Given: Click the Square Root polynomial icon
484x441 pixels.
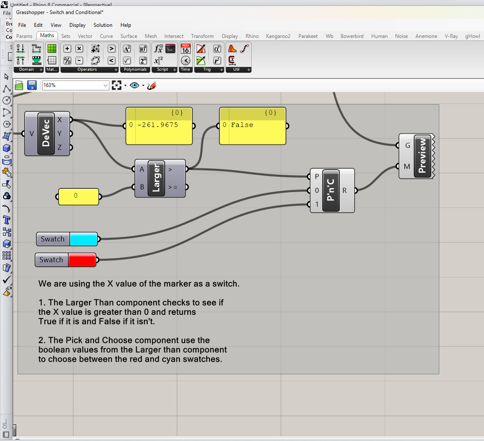Looking at the screenshot, I should point(127,61).
